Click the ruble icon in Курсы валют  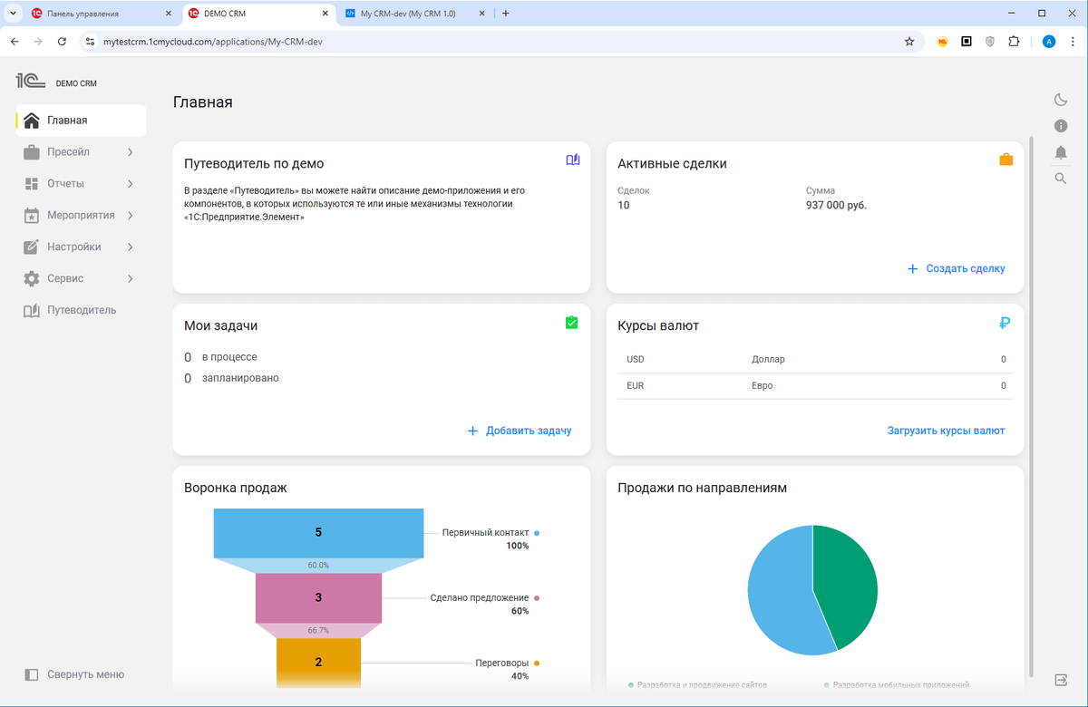coord(1005,323)
